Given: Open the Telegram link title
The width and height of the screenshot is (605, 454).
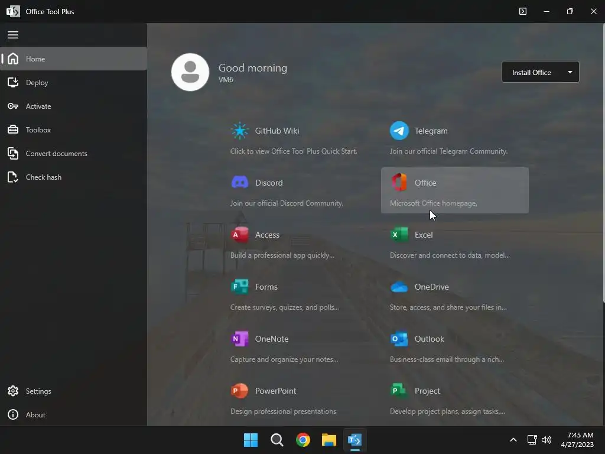Looking at the screenshot, I should [x=431, y=131].
